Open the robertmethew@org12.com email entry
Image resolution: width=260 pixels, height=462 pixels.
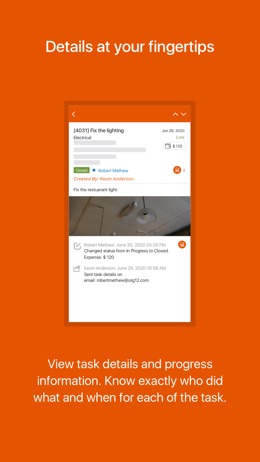tap(116, 280)
